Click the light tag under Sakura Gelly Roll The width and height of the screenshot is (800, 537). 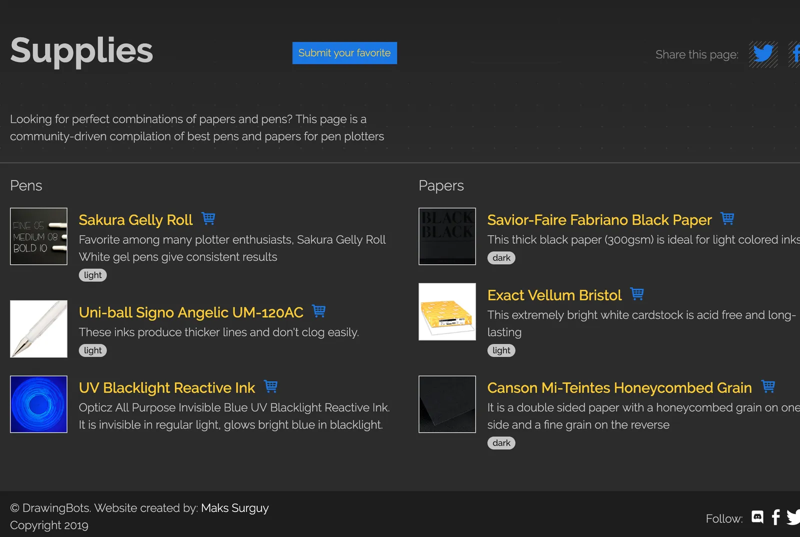click(x=93, y=275)
